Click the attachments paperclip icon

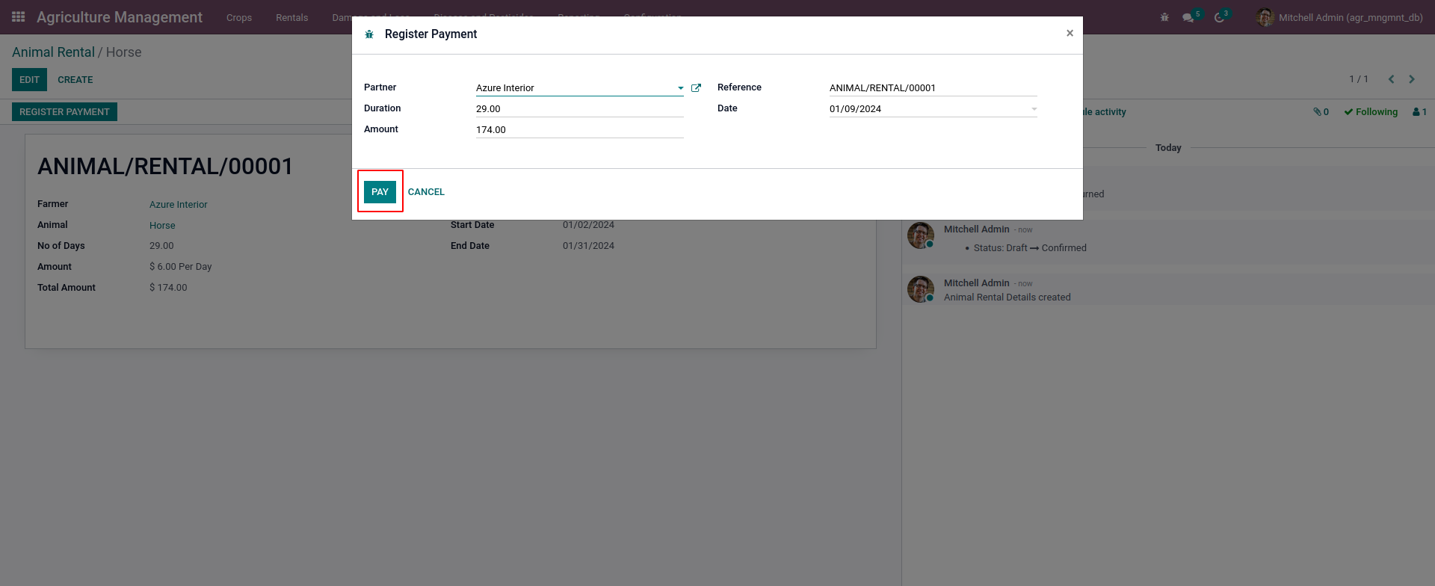1321,112
